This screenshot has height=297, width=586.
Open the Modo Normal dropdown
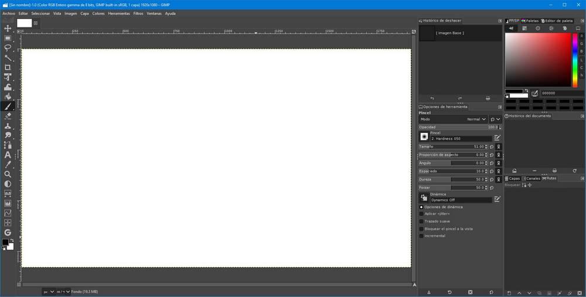(453, 119)
